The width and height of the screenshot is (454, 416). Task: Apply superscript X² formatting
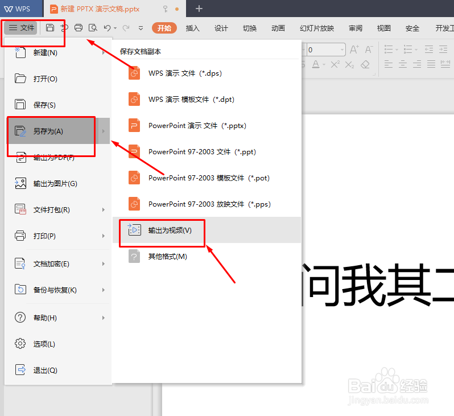click(335, 64)
